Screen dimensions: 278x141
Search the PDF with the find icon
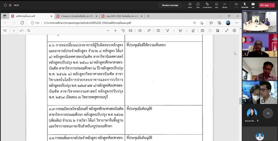[x=29, y=31]
